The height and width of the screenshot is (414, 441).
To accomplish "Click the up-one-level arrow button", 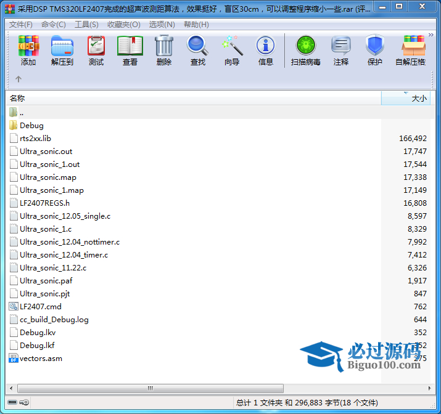I will [x=19, y=79].
